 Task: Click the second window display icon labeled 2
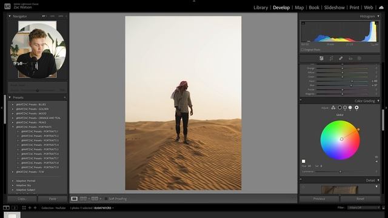[x=15, y=208]
